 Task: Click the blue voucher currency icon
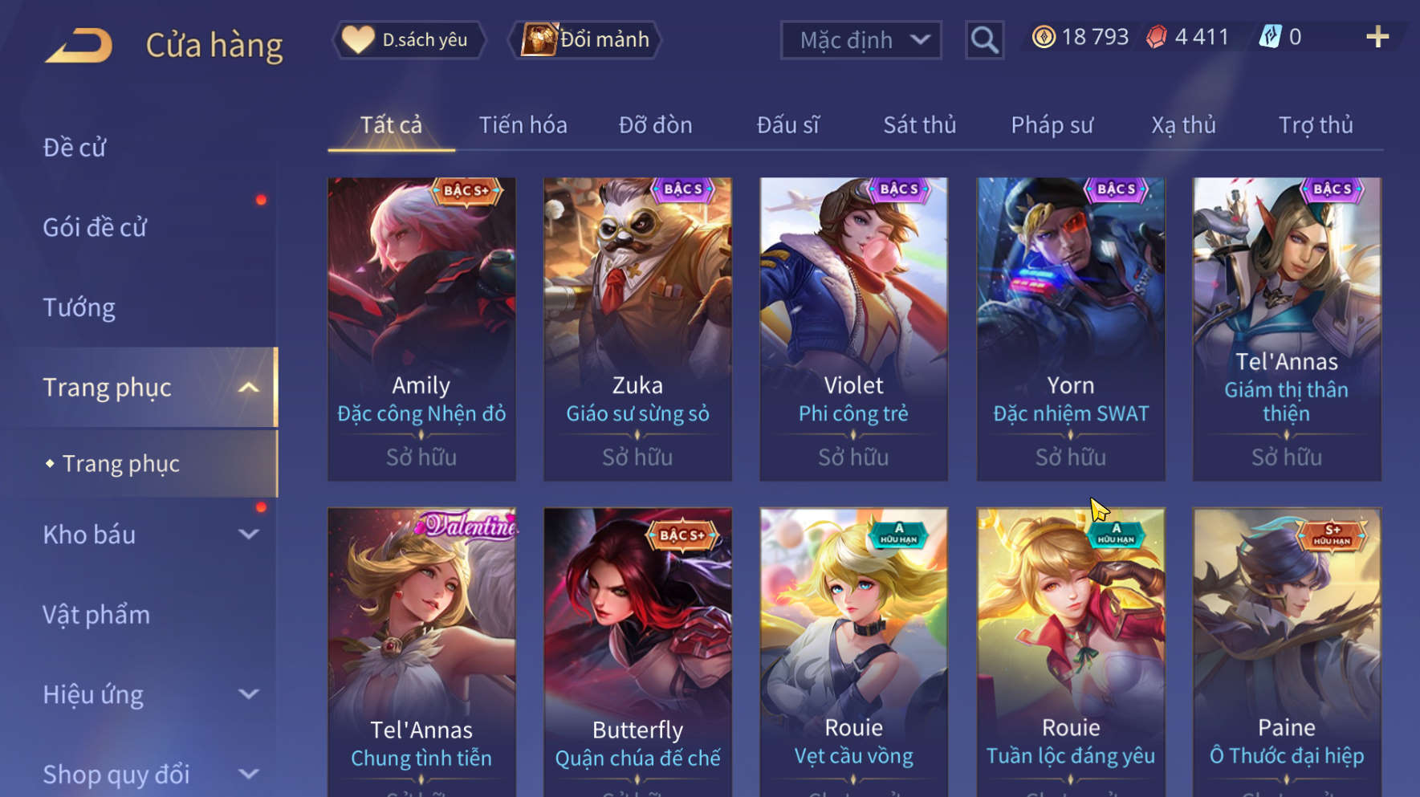pyautogui.click(x=1270, y=37)
